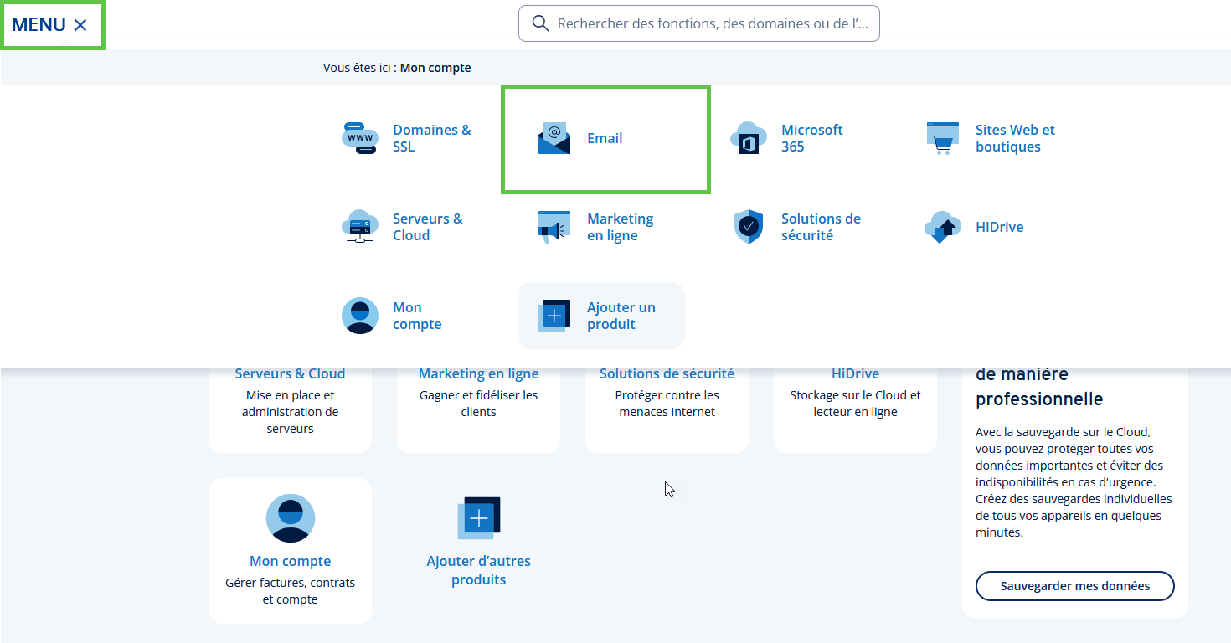Click Stockage sur le Cloud description text
This screenshot has height=643, width=1231.
(855, 404)
